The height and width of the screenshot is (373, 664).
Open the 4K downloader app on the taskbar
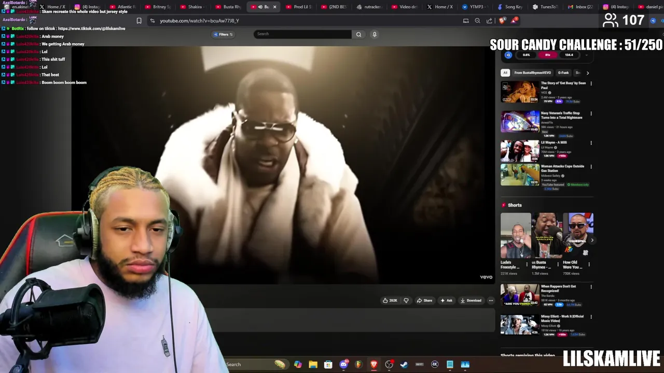(435, 365)
